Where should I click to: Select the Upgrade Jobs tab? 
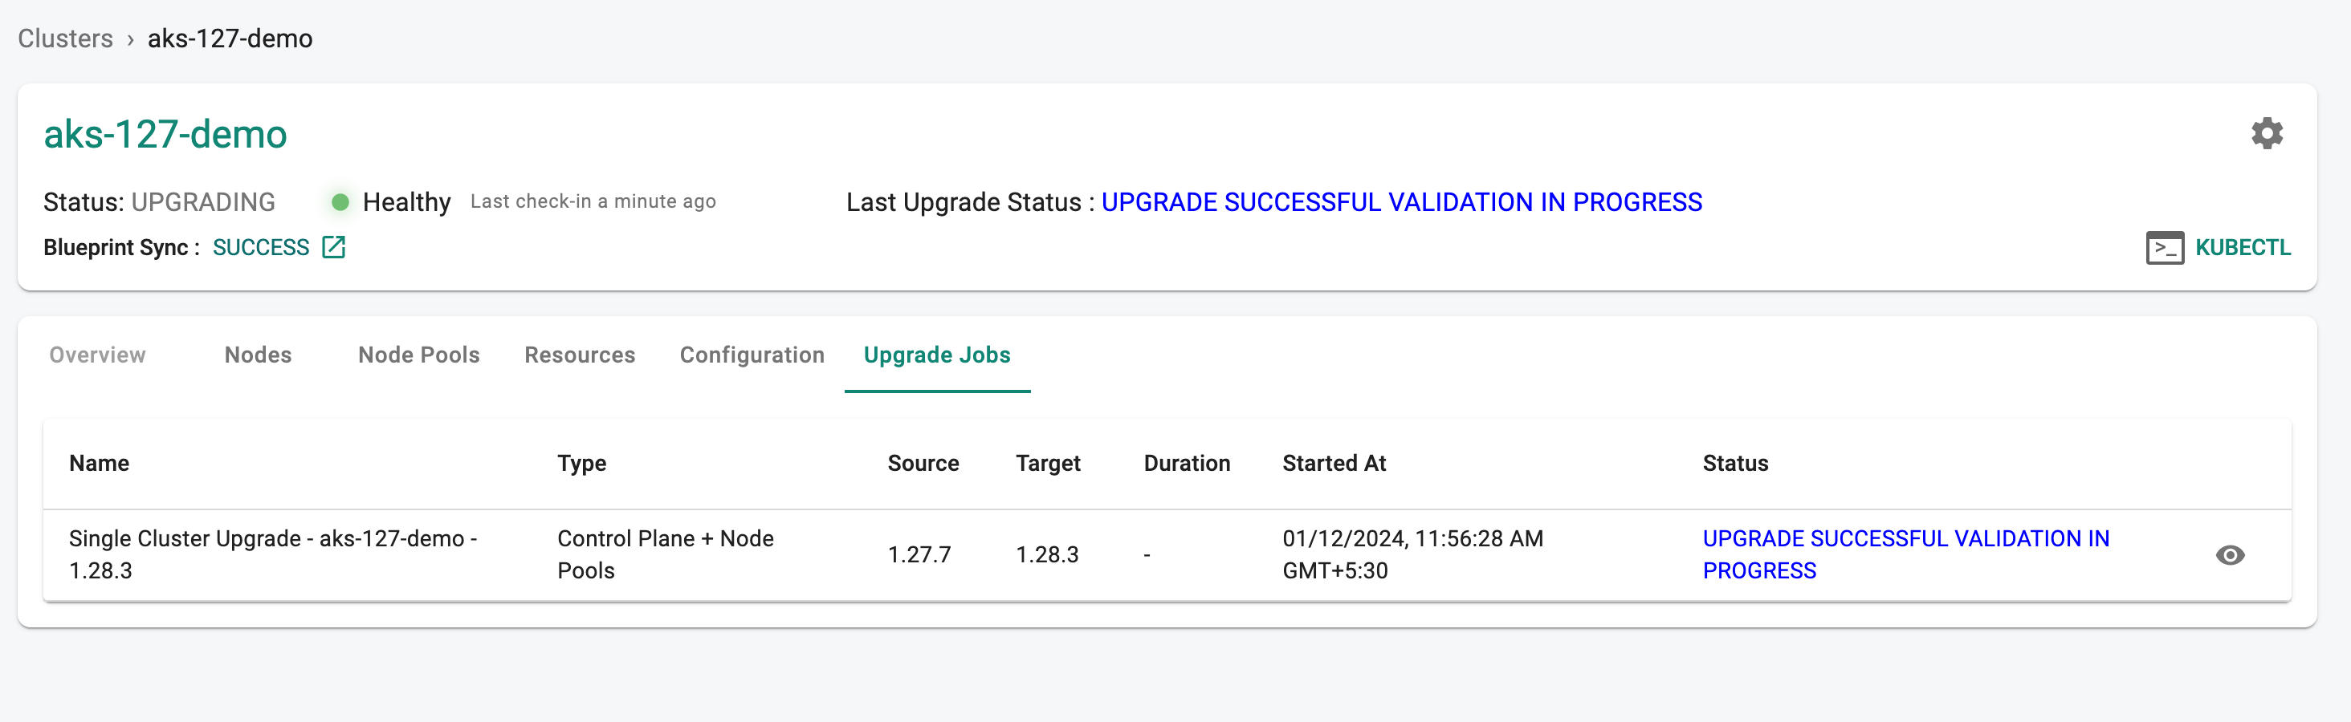[x=937, y=355]
